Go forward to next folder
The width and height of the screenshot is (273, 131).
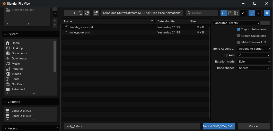[x=74, y=13]
